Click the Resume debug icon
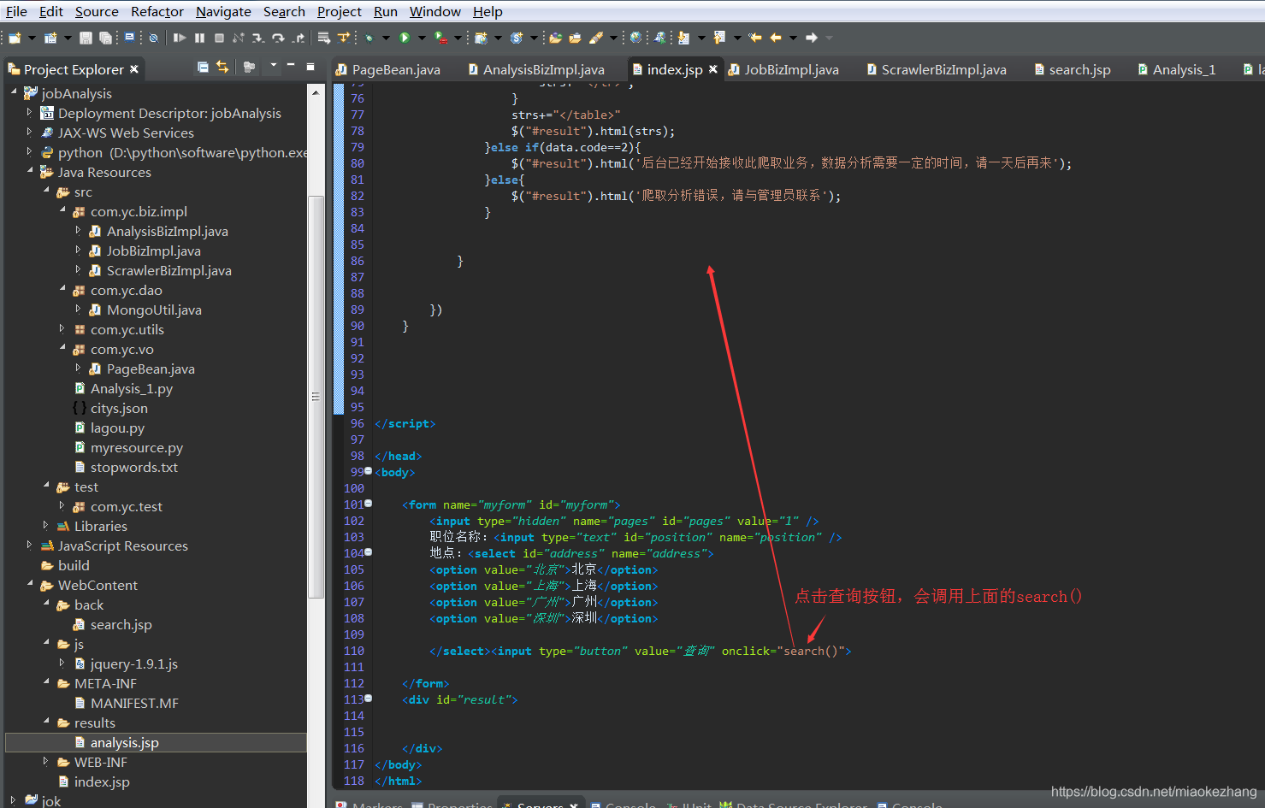The image size is (1265, 808). [x=180, y=38]
